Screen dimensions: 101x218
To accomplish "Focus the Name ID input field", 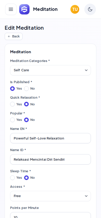I will [x=51, y=159].
